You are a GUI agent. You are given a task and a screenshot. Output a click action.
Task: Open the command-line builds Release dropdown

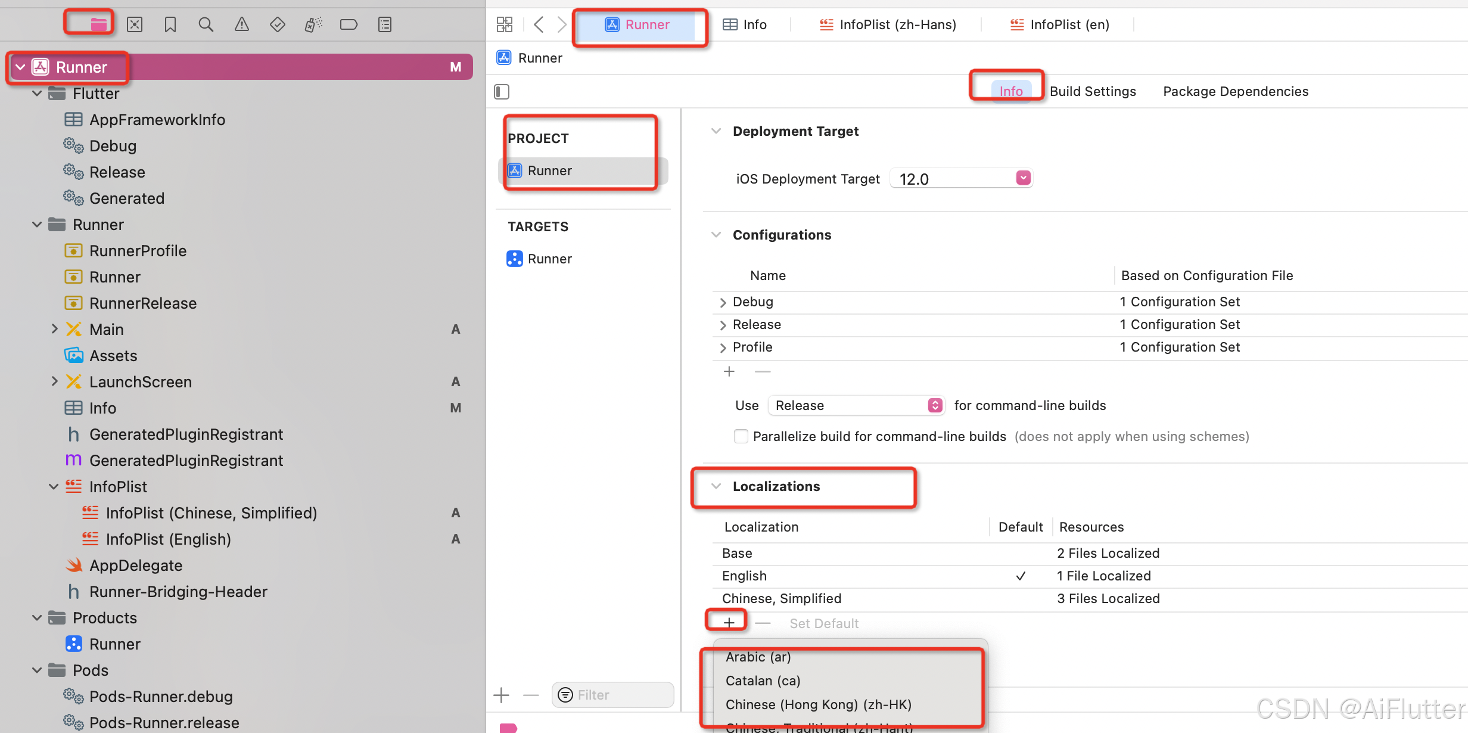pyautogui.click(x=856, y=405)
